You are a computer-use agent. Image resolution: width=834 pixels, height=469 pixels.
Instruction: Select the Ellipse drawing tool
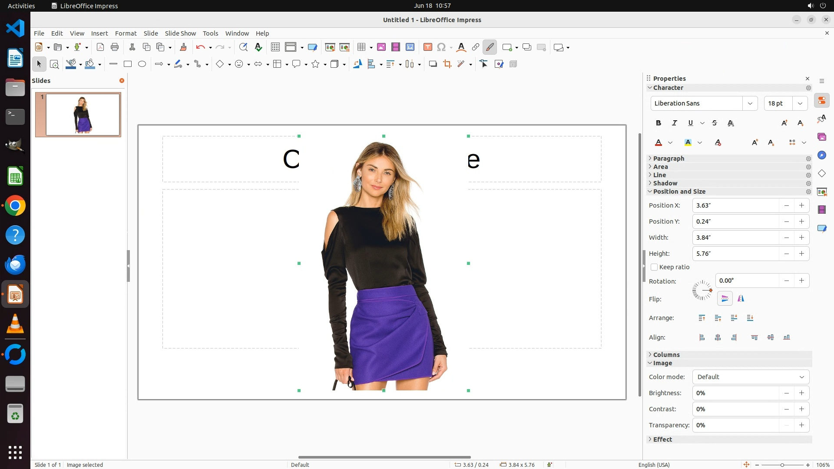[142, 64]
